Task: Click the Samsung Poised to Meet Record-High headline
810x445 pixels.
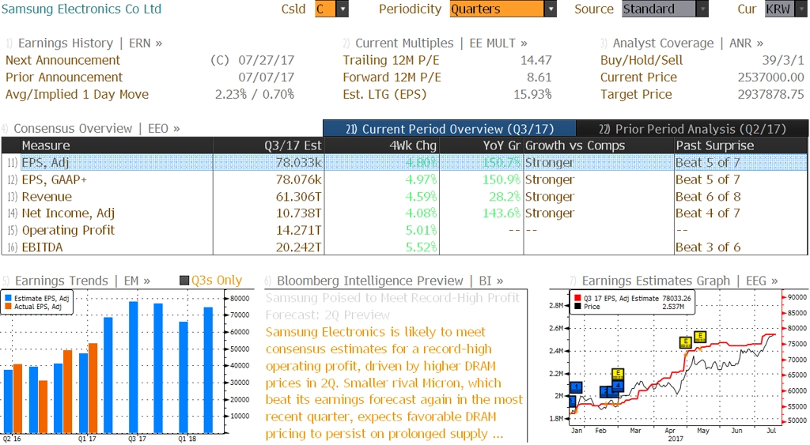Action: 392,306
